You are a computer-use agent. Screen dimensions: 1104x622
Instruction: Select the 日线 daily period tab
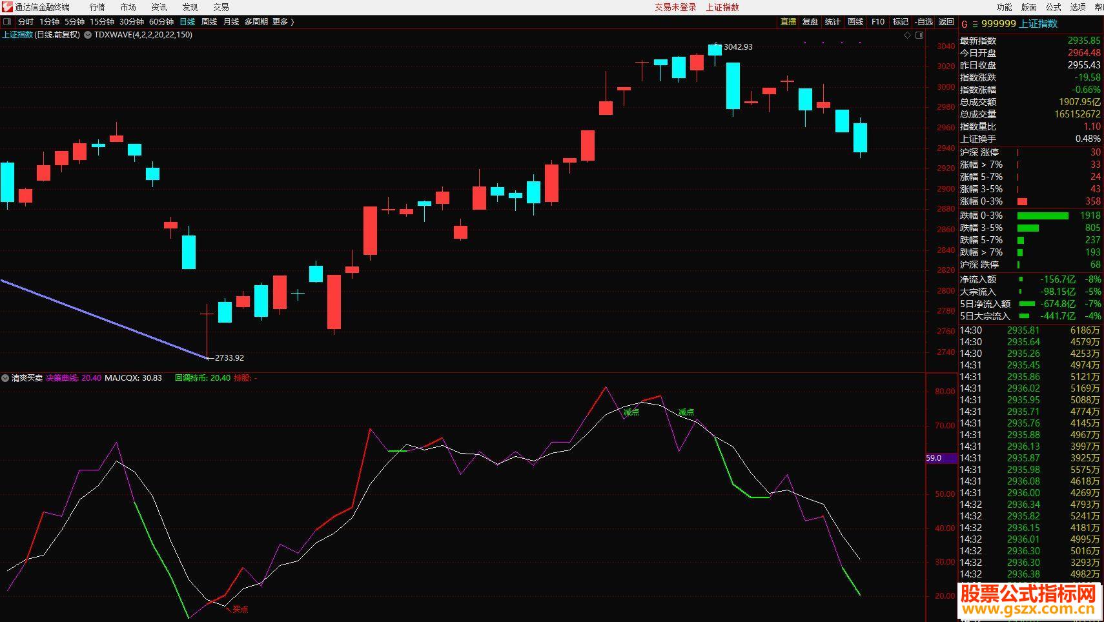(187, 22)
